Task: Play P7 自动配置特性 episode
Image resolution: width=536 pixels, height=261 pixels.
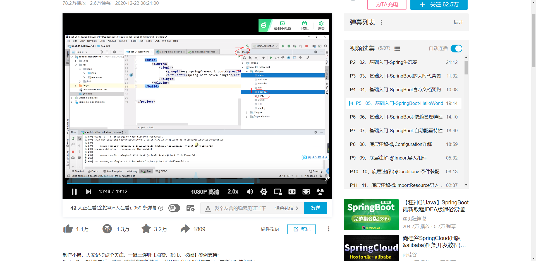Action: (404, 130)
